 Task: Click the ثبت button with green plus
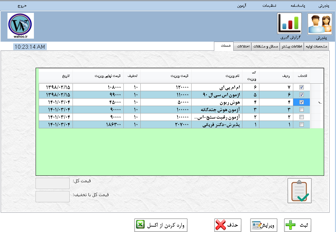[297, 225]
